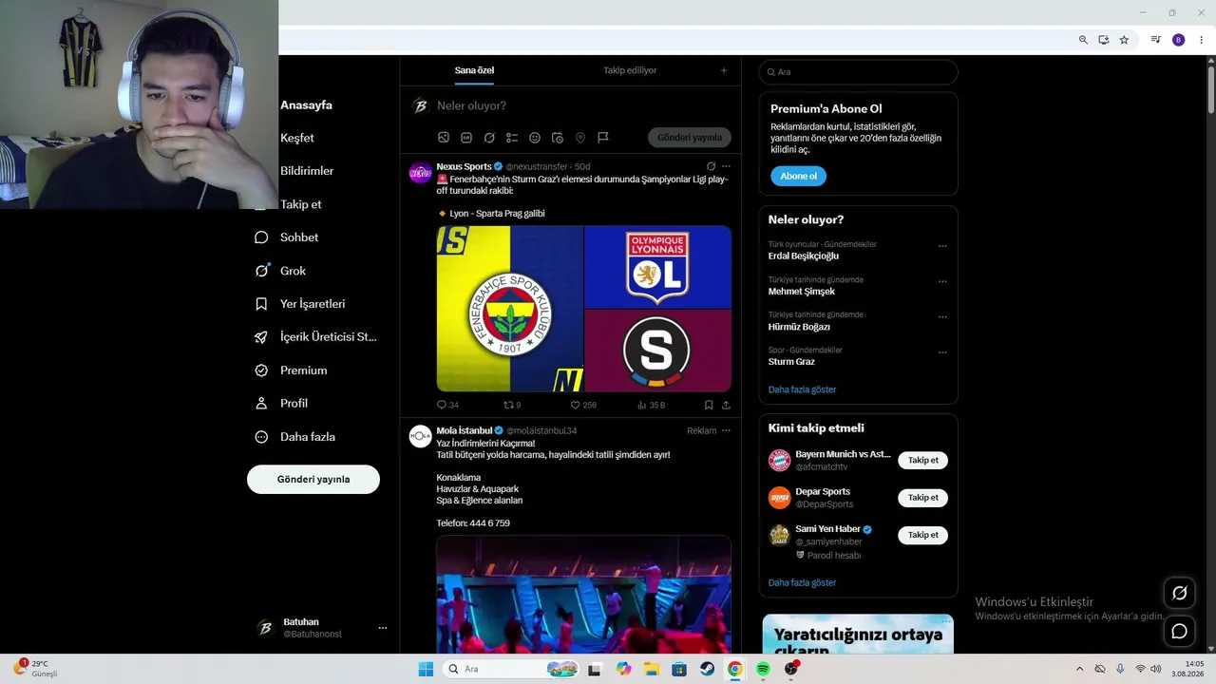The image size is (1216, 684).
Task: Open options for Erdal Beşikçioğlu trend
Action: 942,246
